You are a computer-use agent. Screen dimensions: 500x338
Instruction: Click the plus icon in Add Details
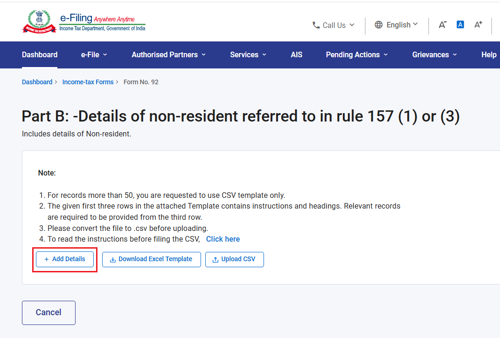pos(47,259)
